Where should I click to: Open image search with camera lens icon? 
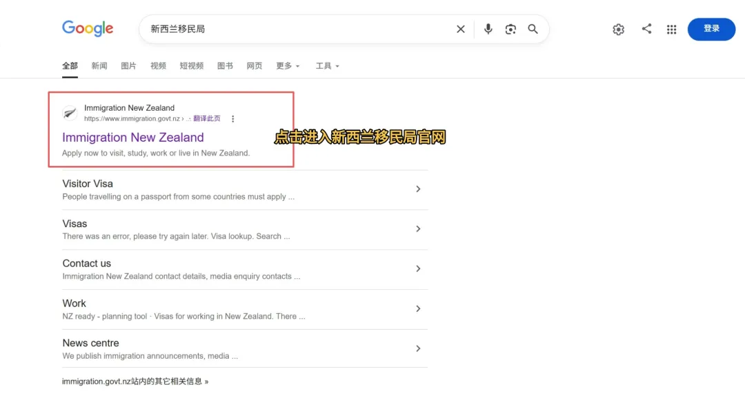510,29
